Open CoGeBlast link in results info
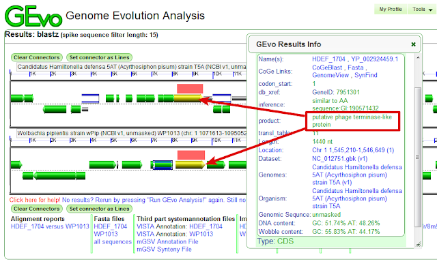The image size is (437, 268). 327,68
